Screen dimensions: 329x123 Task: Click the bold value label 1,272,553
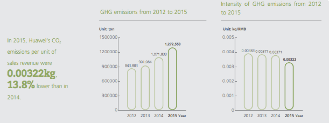point(173,44)
